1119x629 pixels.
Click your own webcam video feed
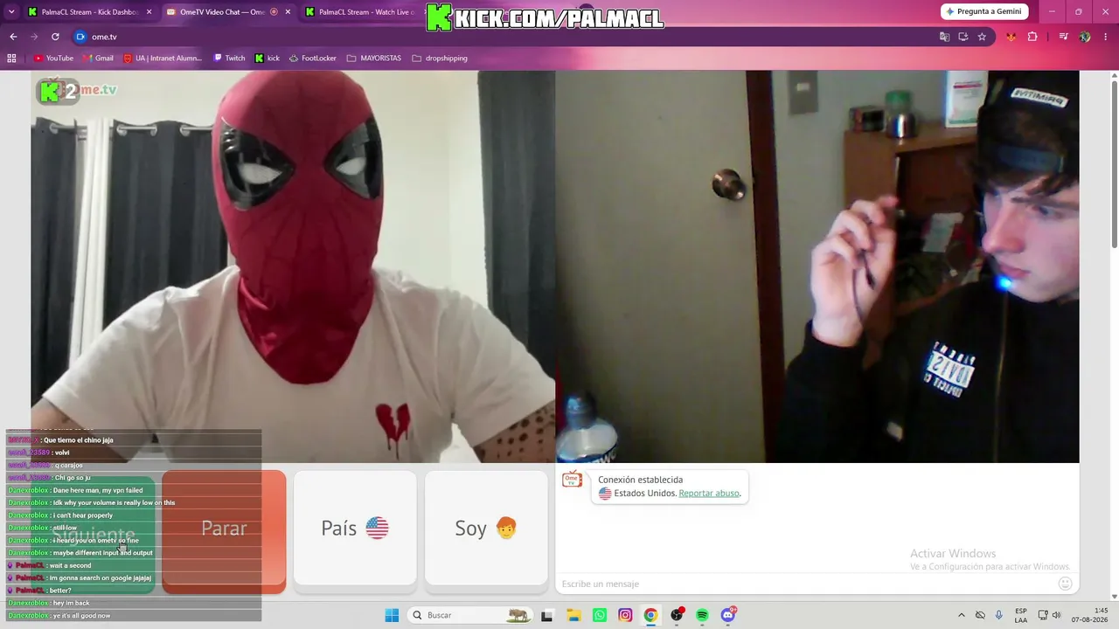click(817, 266)
